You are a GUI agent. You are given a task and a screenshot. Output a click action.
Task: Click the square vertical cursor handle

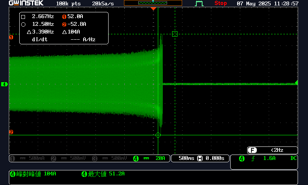point(175,34)
